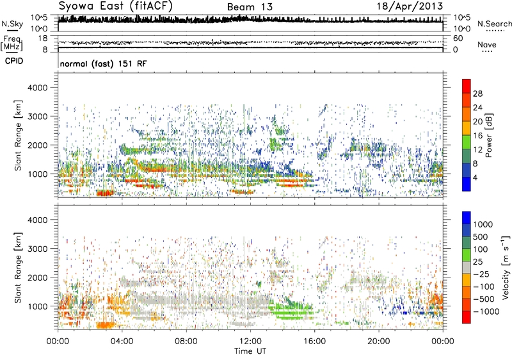Click the Slant Range [km] label of velocity panel
This screenshot has width=512, height=355.
pos(18,268)
